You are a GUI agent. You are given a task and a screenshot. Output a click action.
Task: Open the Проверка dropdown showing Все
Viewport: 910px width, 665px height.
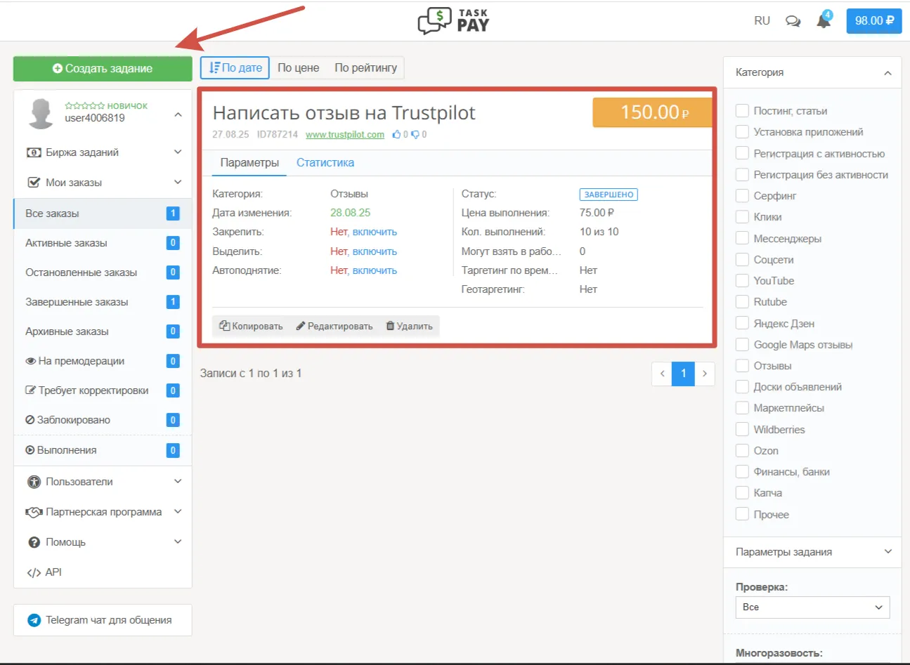point(812,607)
